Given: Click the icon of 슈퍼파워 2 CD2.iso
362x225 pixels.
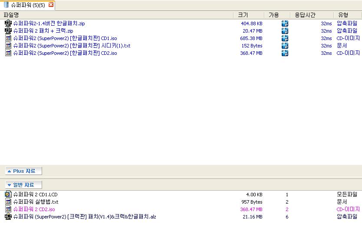Looking at the screenshot, I should coord(8,209).
